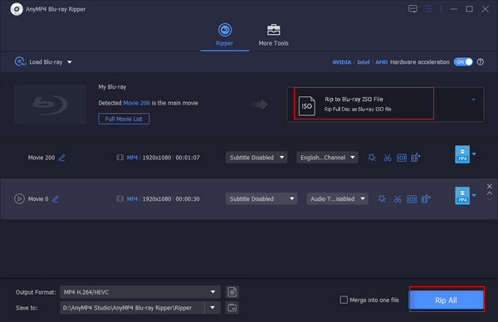Expand the rip mode dropdown arrow
Viewport: 498px width, 322px height.
(x=473, y=100)
